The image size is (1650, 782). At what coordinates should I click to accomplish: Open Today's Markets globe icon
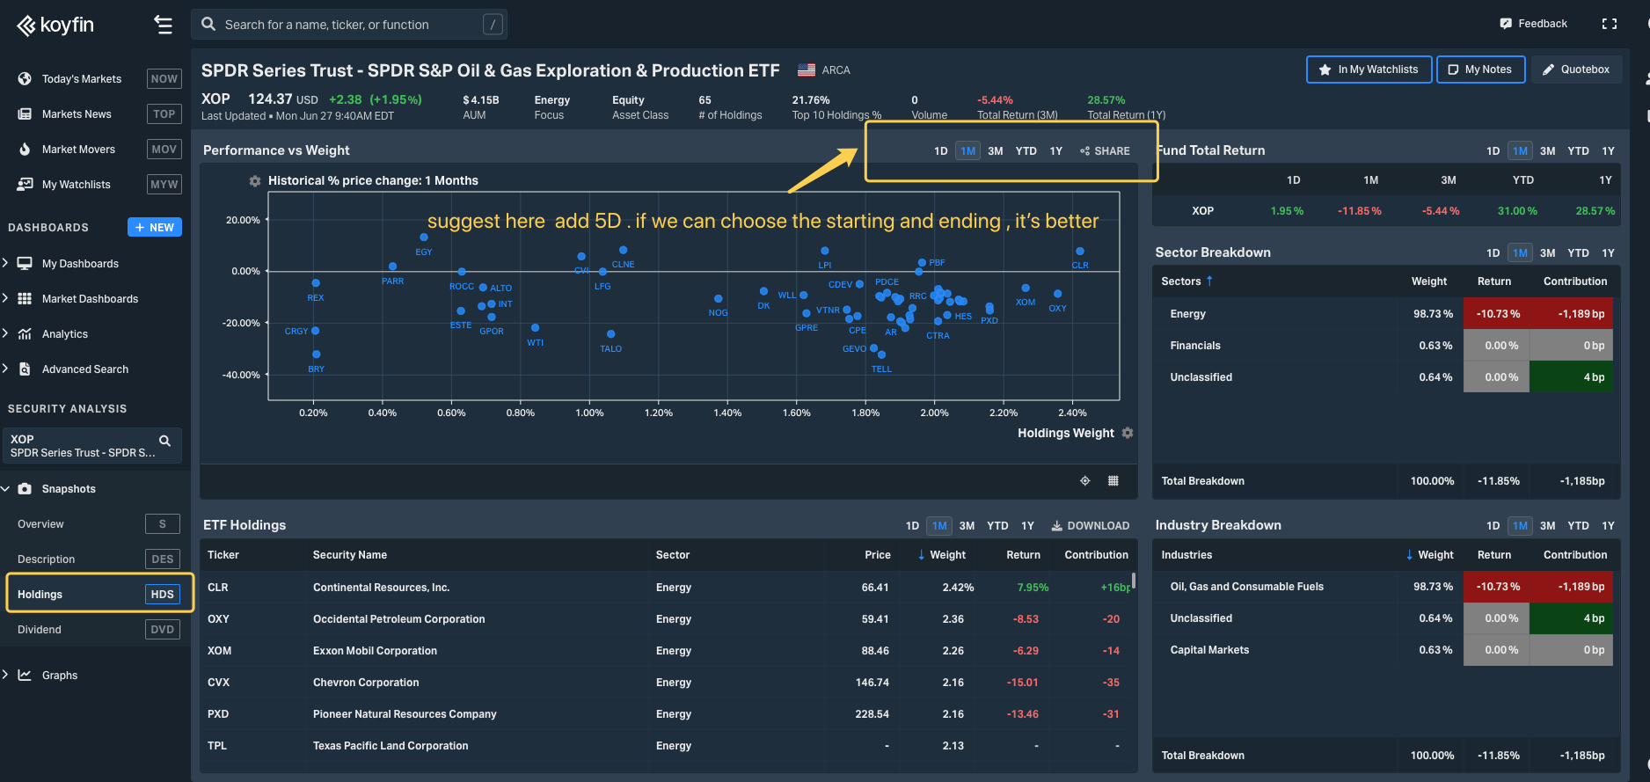tap(25, 79)
